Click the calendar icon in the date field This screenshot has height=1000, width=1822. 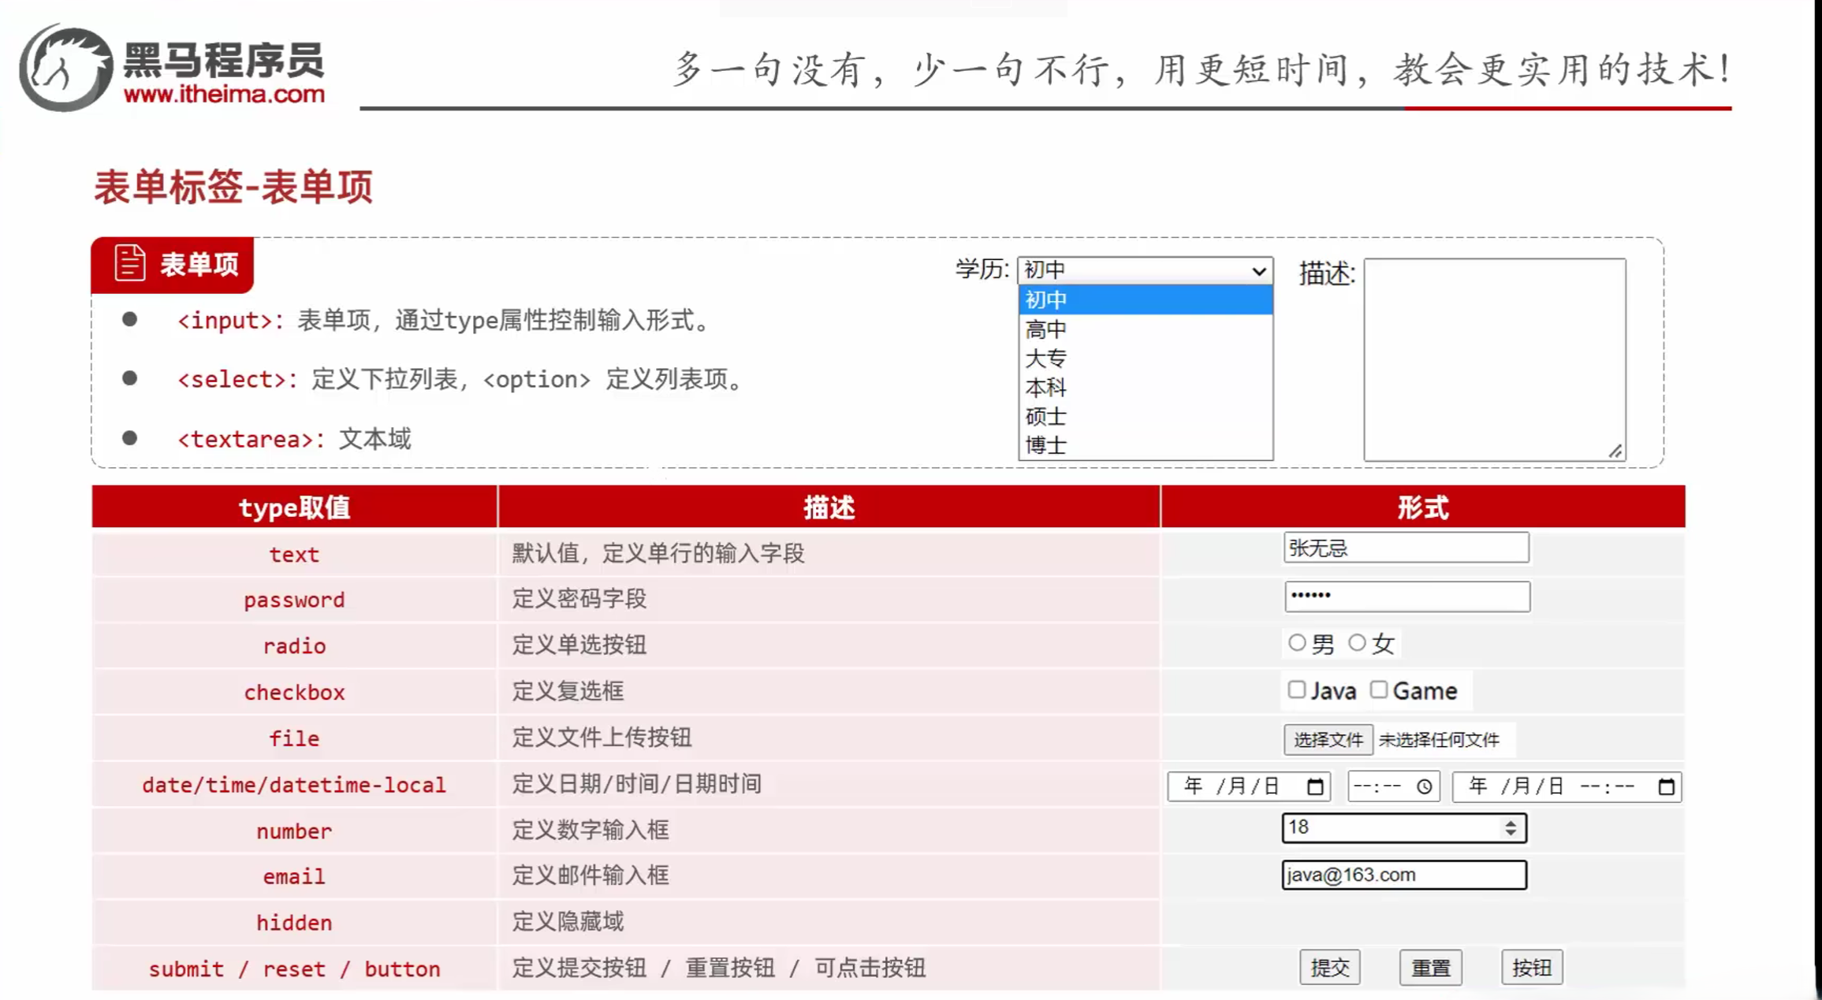pyautogui.click(x=1313, y=786)
